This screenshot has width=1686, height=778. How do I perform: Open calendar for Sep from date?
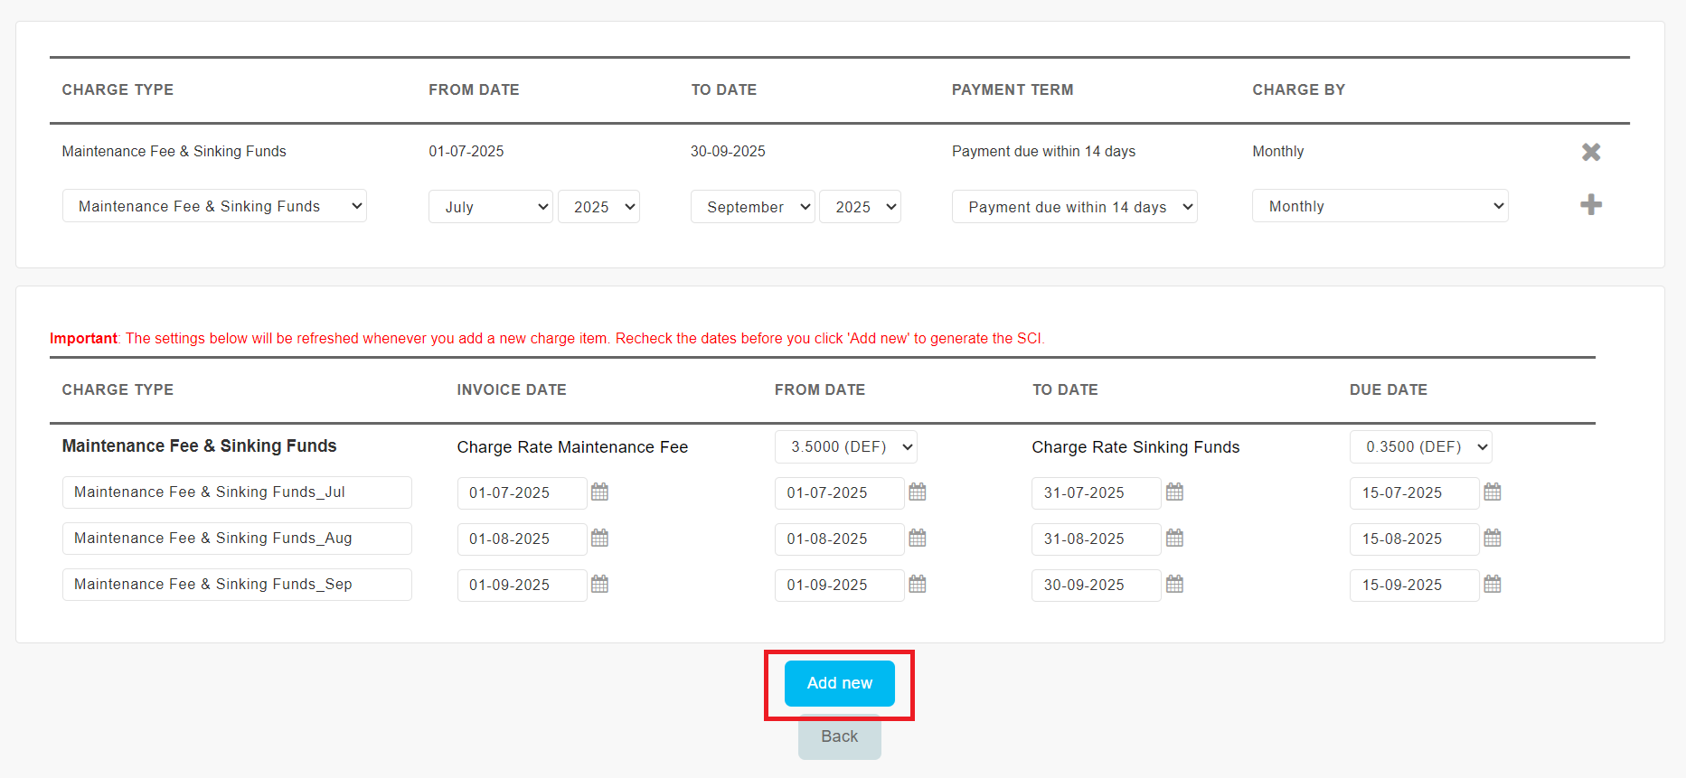pyautogui.click(x=917, y=584)
